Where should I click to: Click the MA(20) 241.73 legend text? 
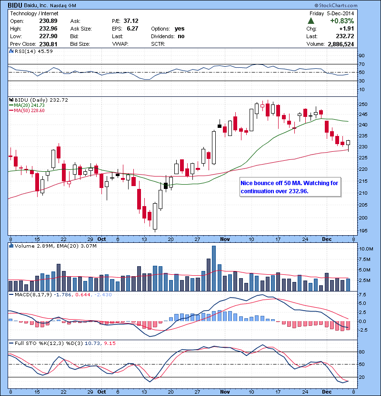click(x=29, y=105)
